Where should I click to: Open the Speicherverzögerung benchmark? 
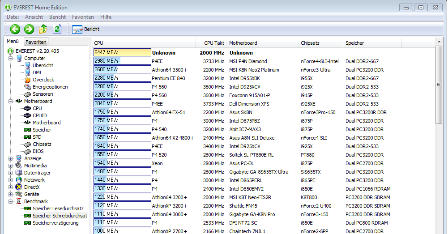click(55, 223)
